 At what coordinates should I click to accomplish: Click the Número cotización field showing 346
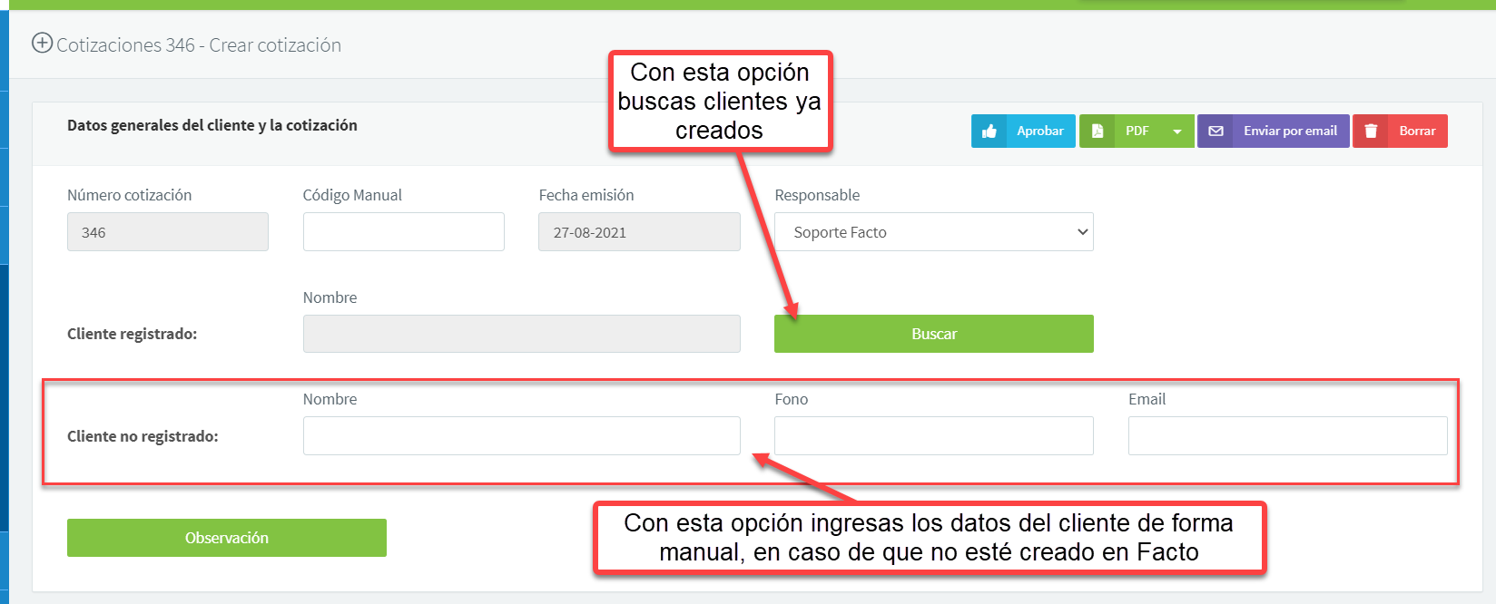168,232
